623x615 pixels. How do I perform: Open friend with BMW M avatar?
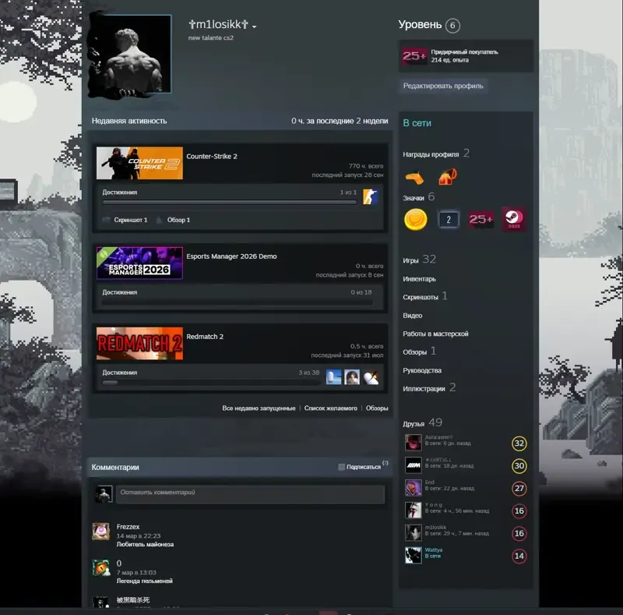(x=414, y=465)
